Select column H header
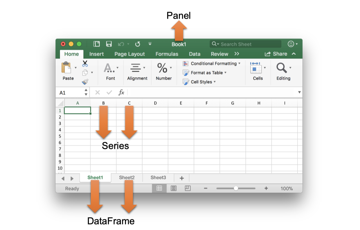 click(259, 103)
